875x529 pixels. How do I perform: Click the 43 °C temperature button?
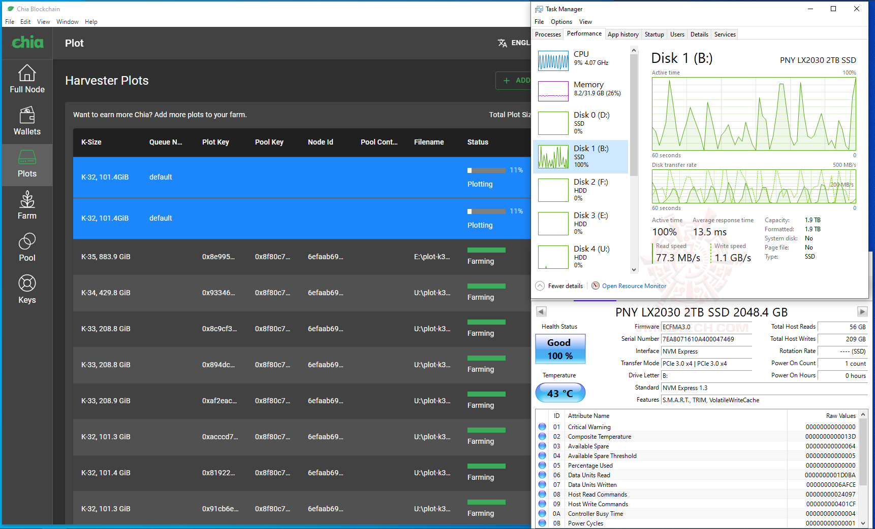(560, 393)
